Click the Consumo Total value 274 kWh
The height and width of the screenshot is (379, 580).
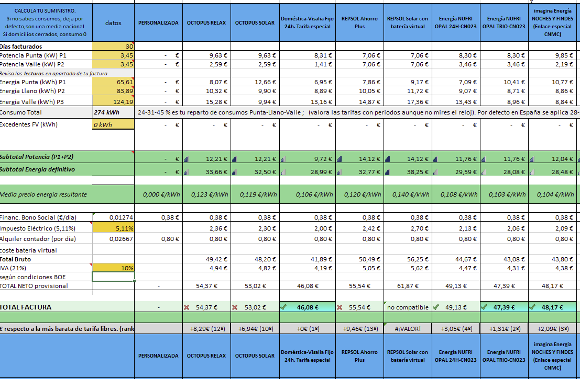(x=113, y=112)
